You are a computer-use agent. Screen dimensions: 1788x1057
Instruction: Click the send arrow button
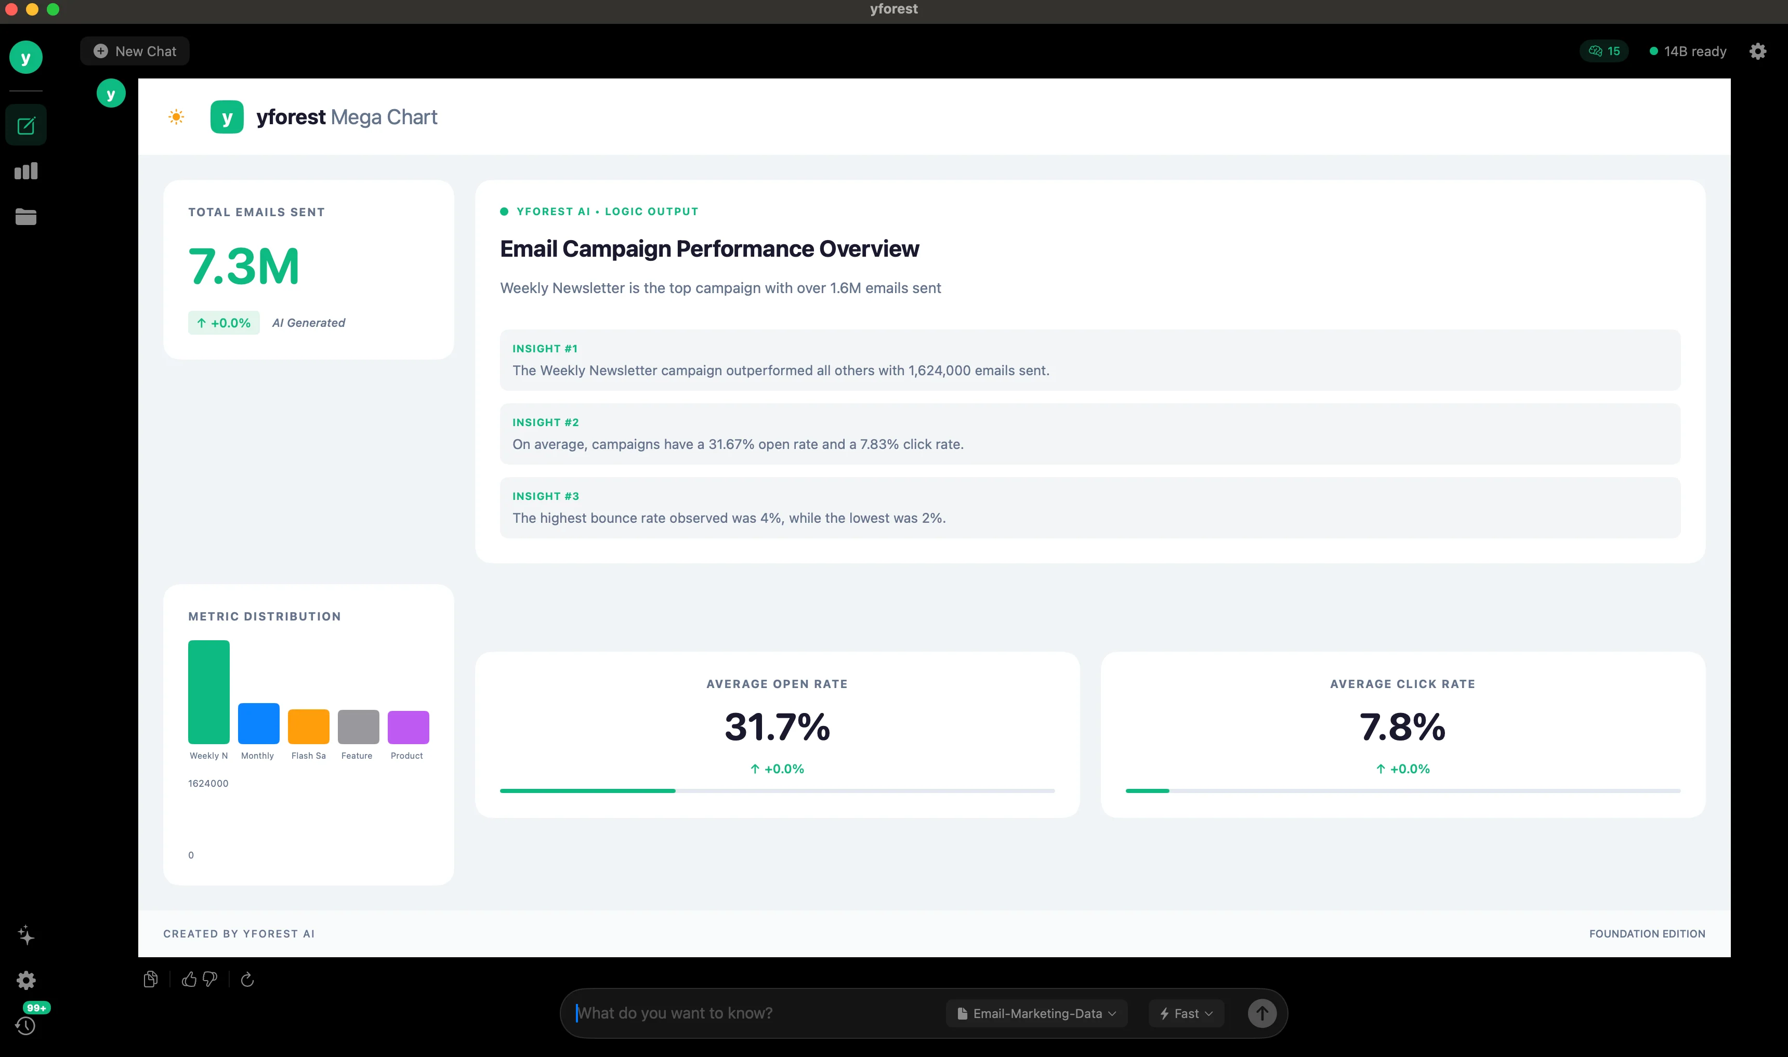pos(1261,1013)
